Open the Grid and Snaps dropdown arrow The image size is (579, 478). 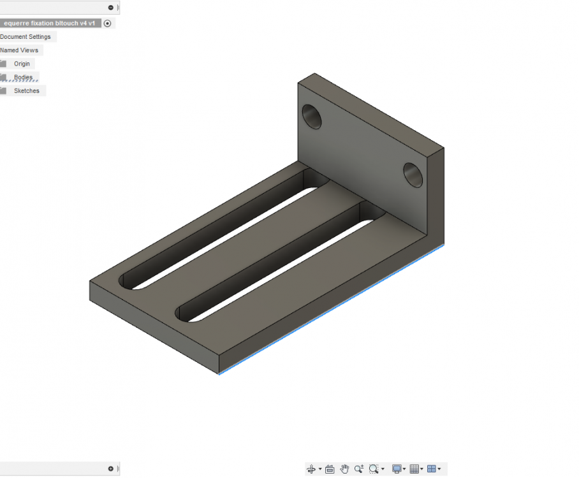click(421, 469)
